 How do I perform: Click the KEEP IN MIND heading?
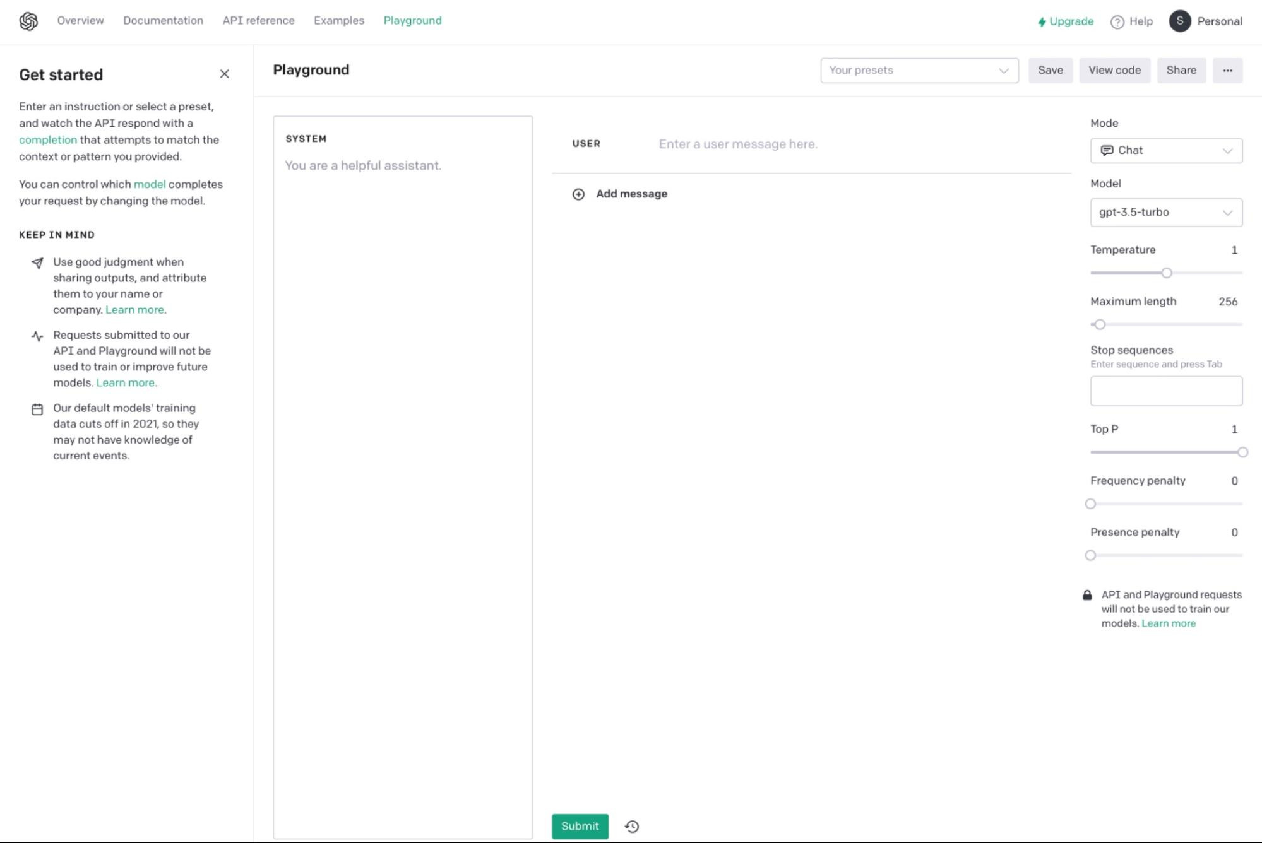[x=57, y=235]
